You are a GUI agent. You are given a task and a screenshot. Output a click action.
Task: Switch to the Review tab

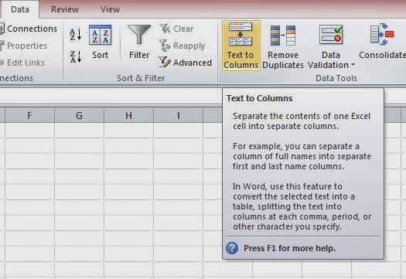pos(65,9)
